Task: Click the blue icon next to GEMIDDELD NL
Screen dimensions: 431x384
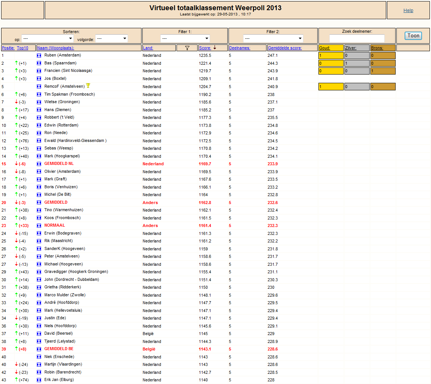Action: click(39, 164)
